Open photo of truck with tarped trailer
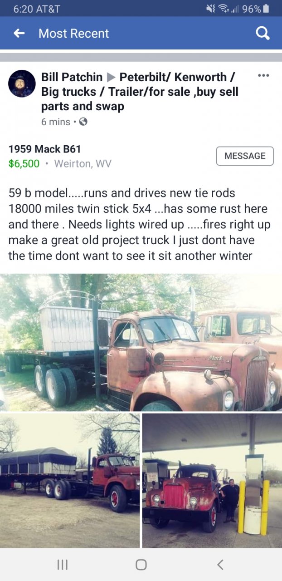282x581 pixels. [70, 481]
